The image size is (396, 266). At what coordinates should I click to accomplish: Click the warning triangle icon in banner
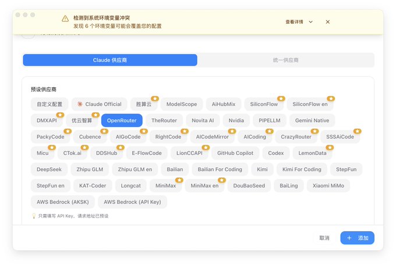pyautogui.click(x=65, y=19)
